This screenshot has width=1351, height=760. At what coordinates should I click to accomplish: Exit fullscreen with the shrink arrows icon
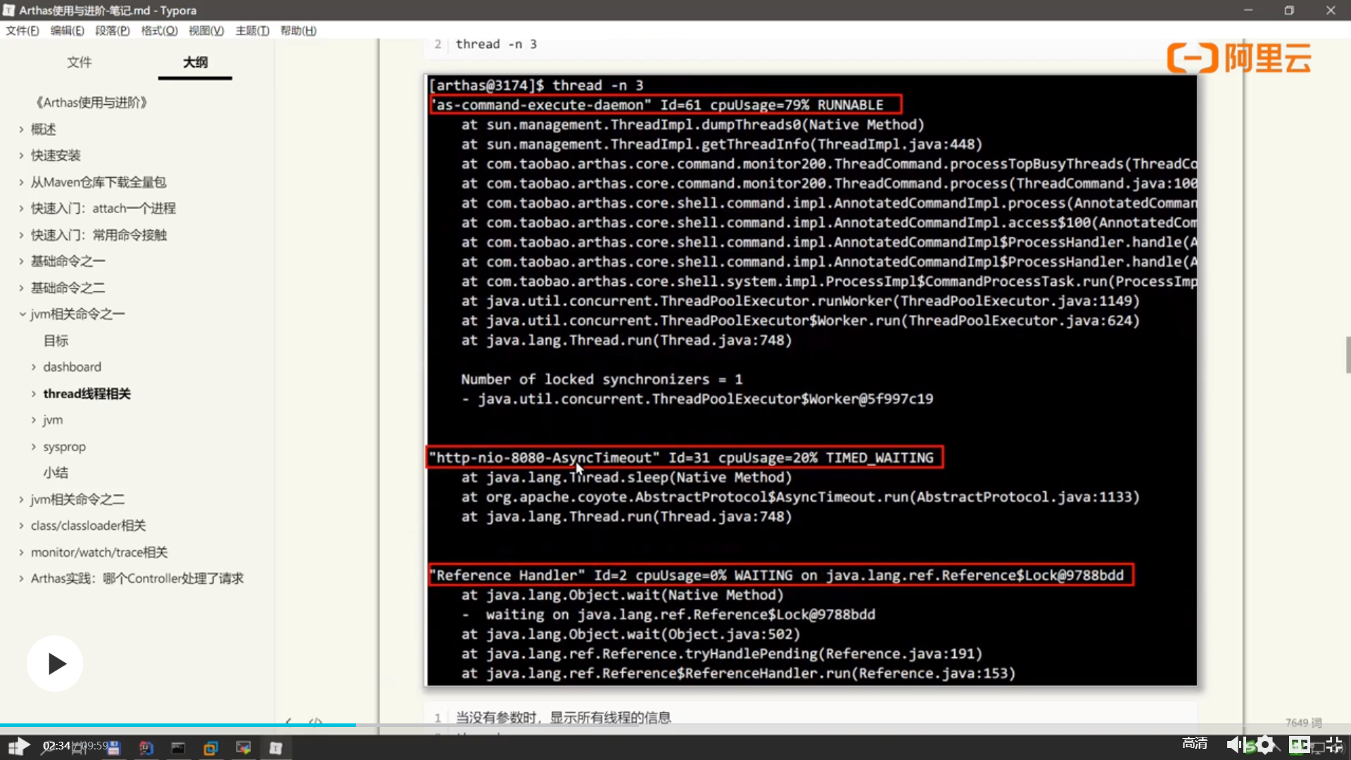click(x=1333, y=745)
